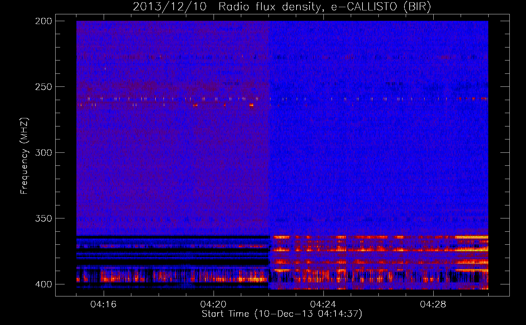Click the 04:20 time tick label
526x325 pixels.
[213, 305]
